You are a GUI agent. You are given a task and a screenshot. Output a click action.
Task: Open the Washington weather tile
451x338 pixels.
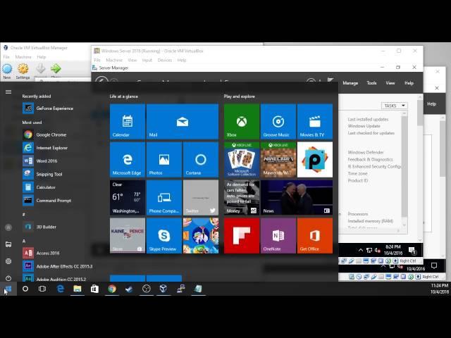(x=128, y=197)
